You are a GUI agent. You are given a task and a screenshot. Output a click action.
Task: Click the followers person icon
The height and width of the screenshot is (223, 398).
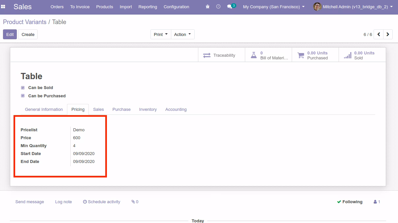375,202
